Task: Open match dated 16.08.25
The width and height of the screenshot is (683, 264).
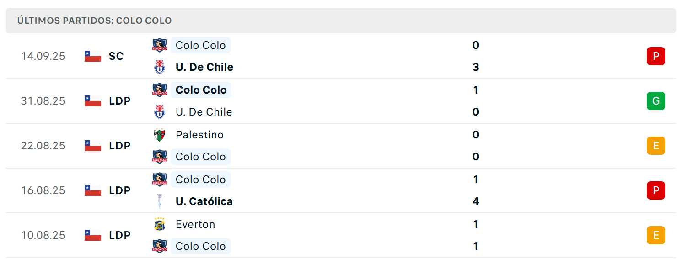Action: pos(341,190)
